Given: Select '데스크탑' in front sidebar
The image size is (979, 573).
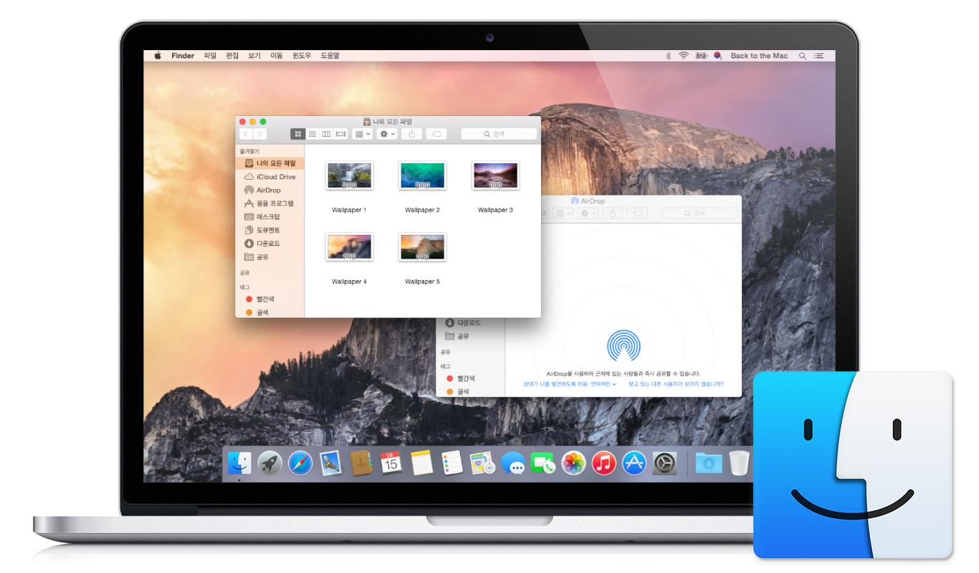Looking at the screenshot, I should click(270, 217).
